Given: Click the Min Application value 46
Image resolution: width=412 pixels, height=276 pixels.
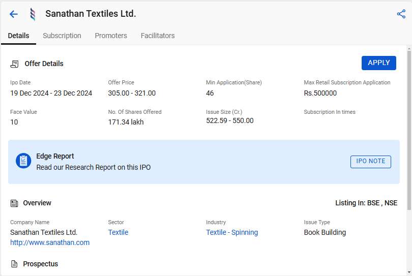Looking at the screenshot, I should [x=210, y=93].
